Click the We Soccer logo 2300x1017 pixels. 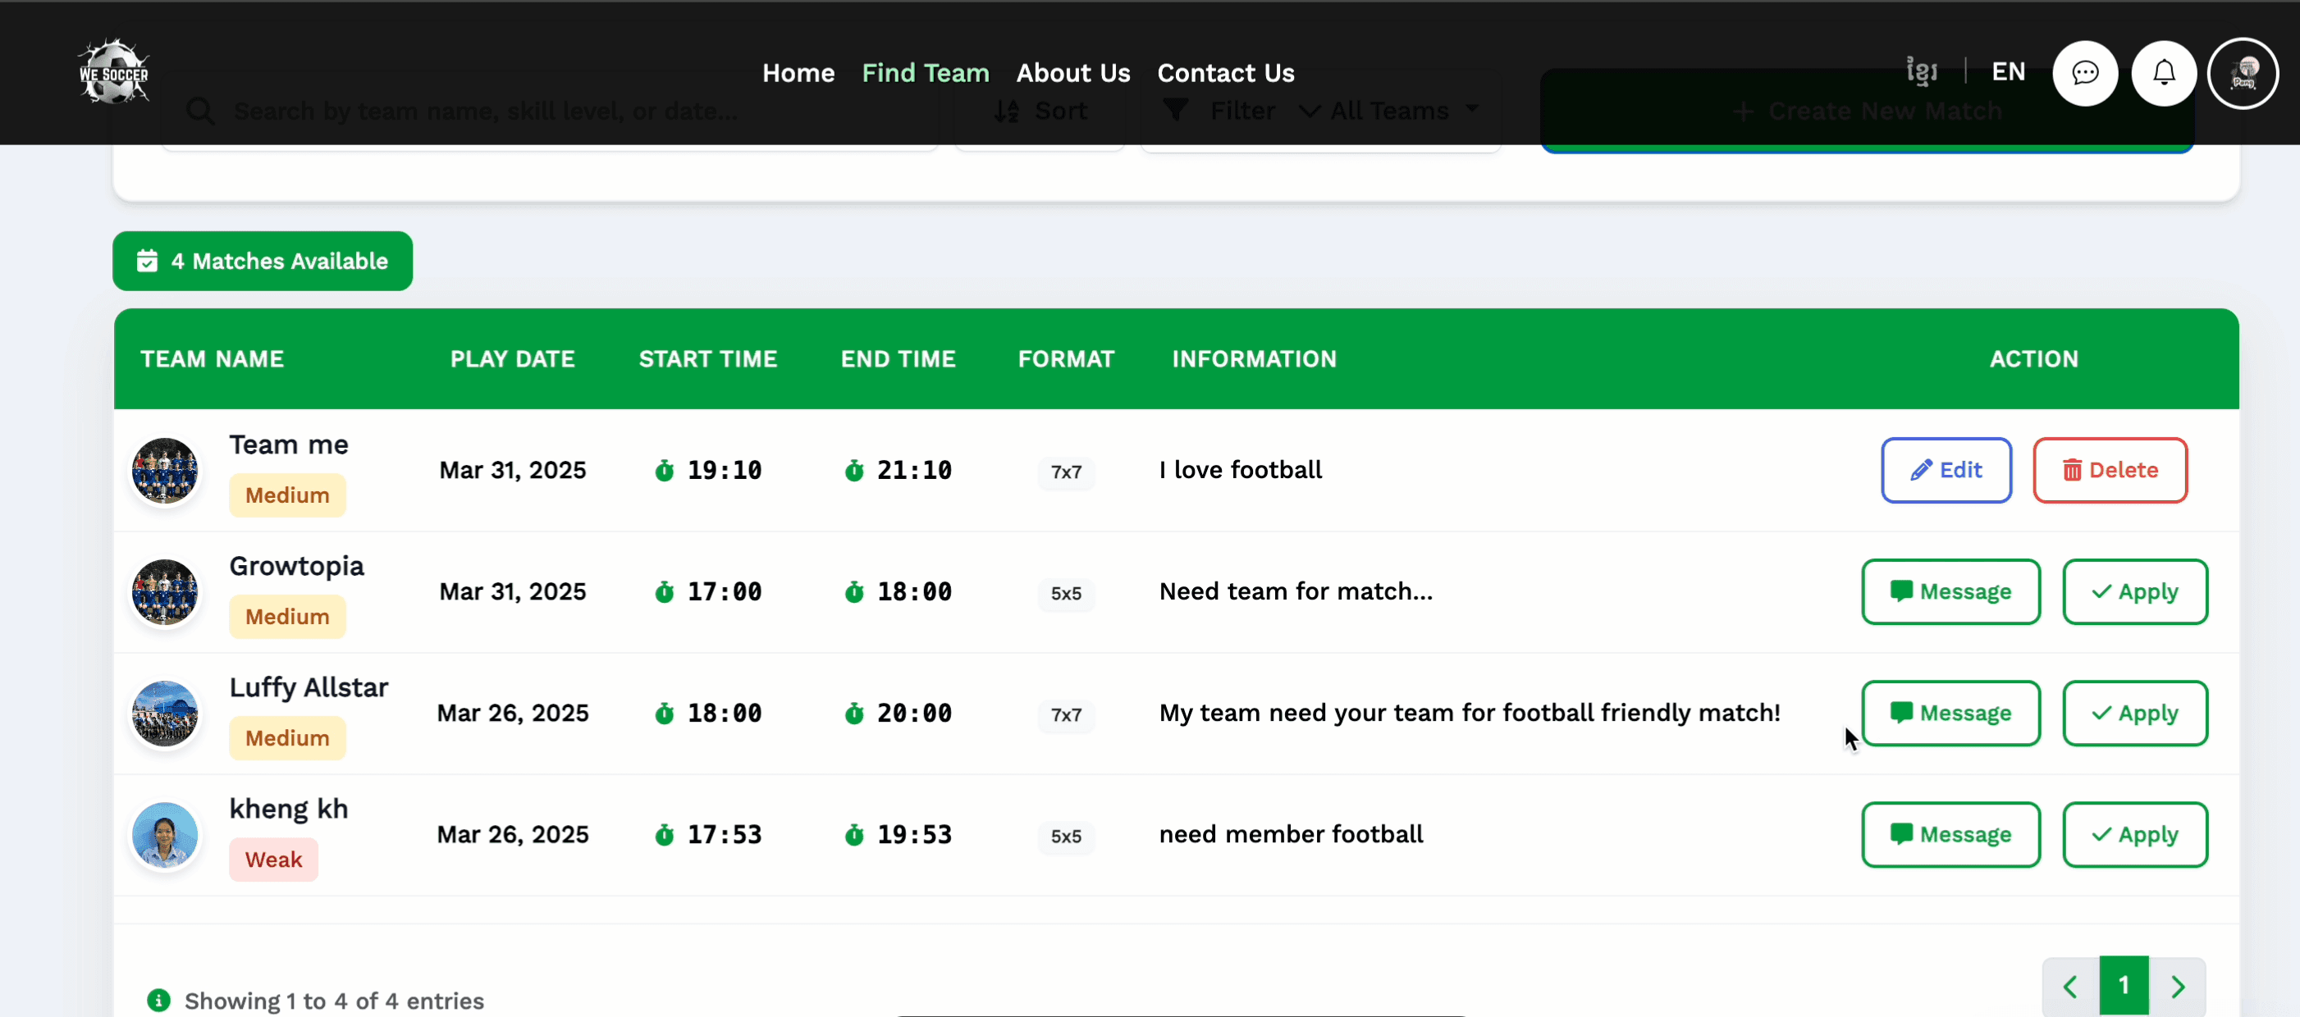pos(112,71)
